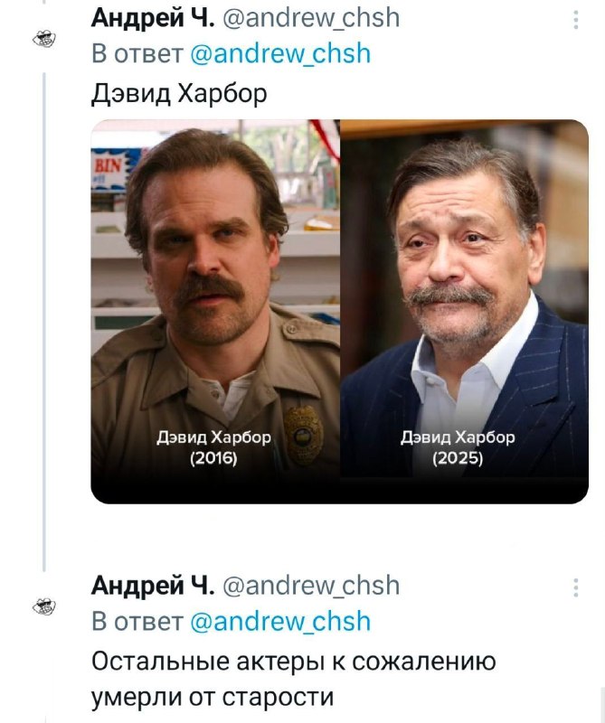This screenshot has height=723, width=605.
Task: Click the 'В ответ' label in the first tweet
Action: click(x=137, y=54)
